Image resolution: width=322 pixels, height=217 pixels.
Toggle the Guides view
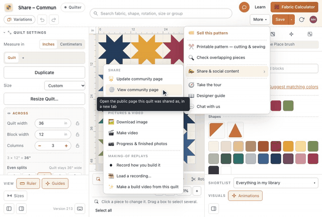tap(55, 183)
